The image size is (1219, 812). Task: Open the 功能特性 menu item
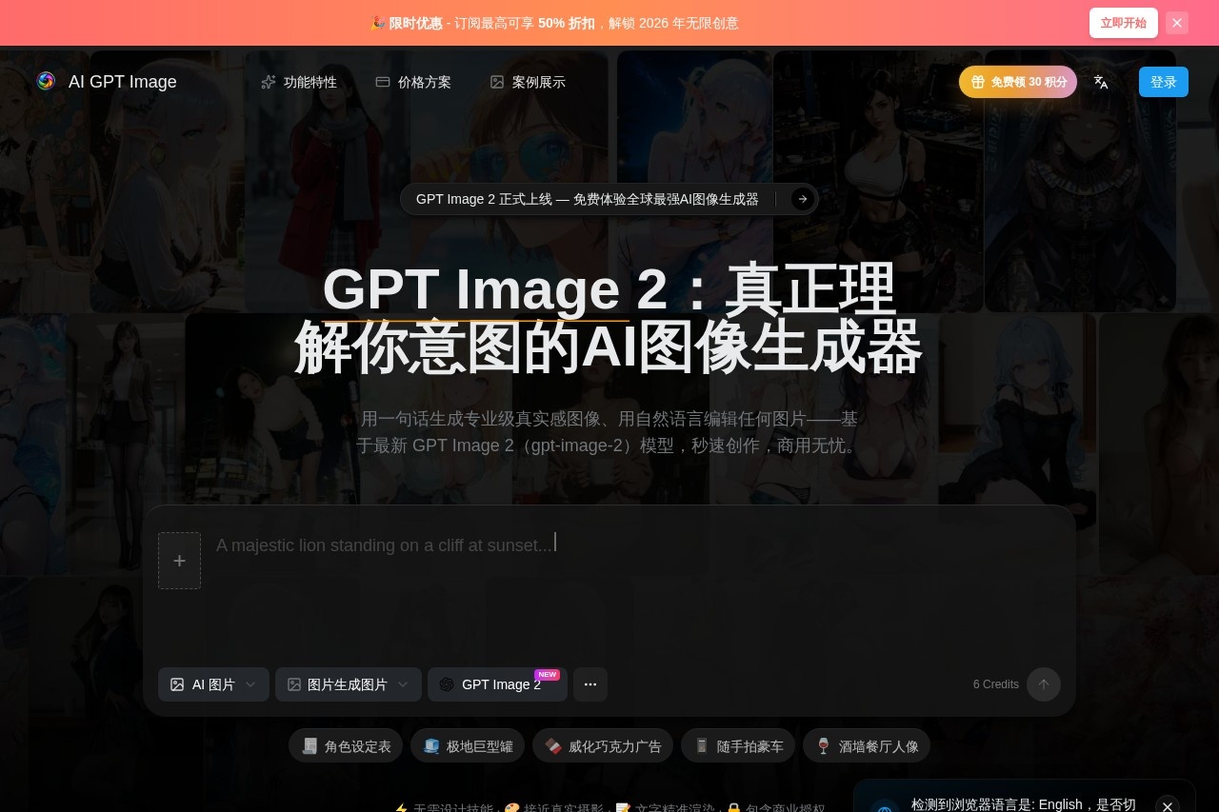[299, 82]
